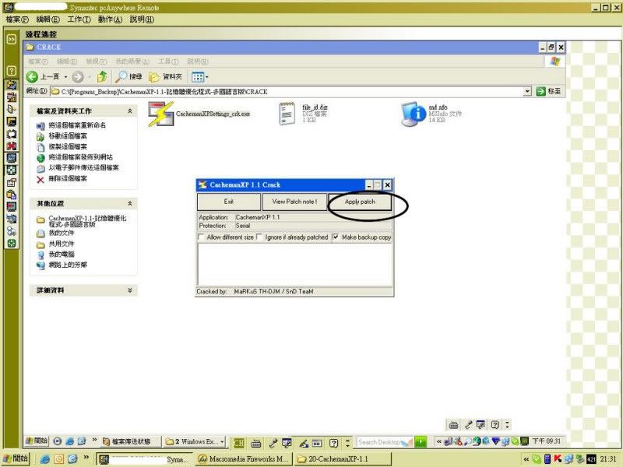Open the 檢視(V) View menu in Explorer
623x467 pixels.
point(97,61)
